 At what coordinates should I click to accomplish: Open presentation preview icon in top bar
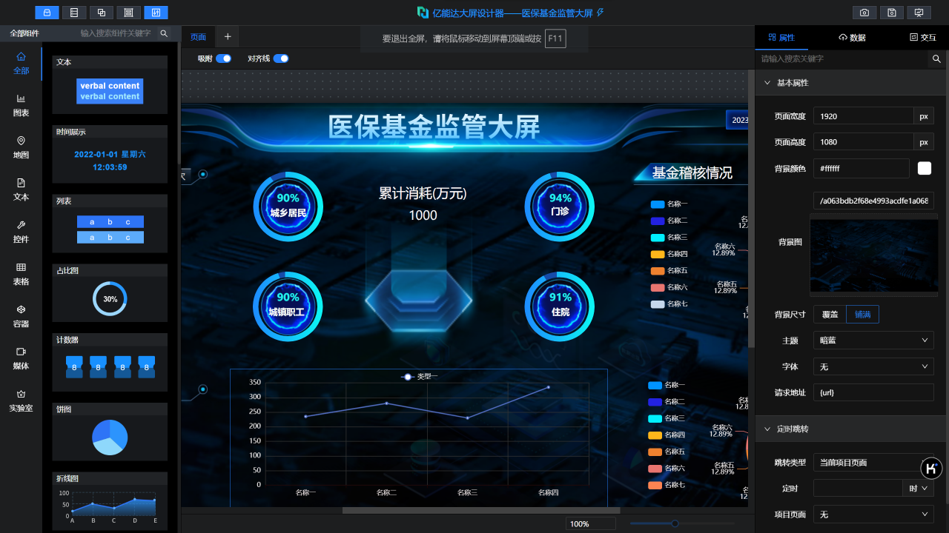tap(919, 13)
